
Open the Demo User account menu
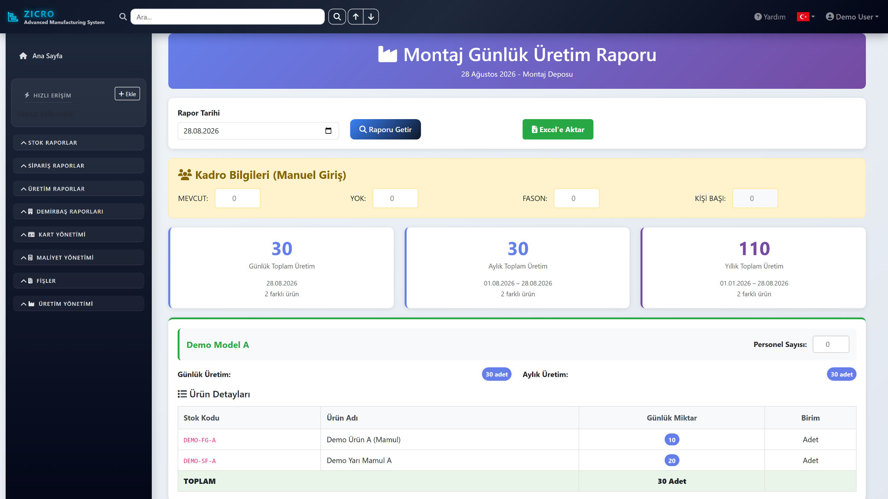pos(852,17)
